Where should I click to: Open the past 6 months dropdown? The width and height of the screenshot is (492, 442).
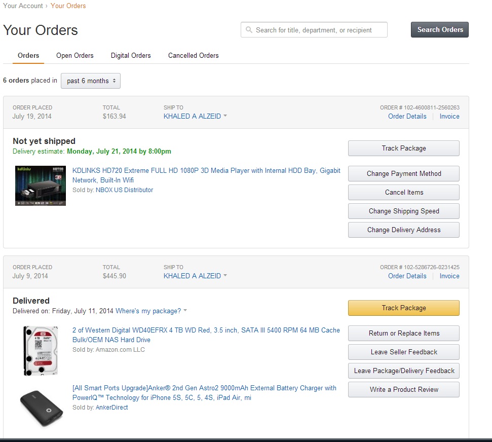tap(91, 81)
